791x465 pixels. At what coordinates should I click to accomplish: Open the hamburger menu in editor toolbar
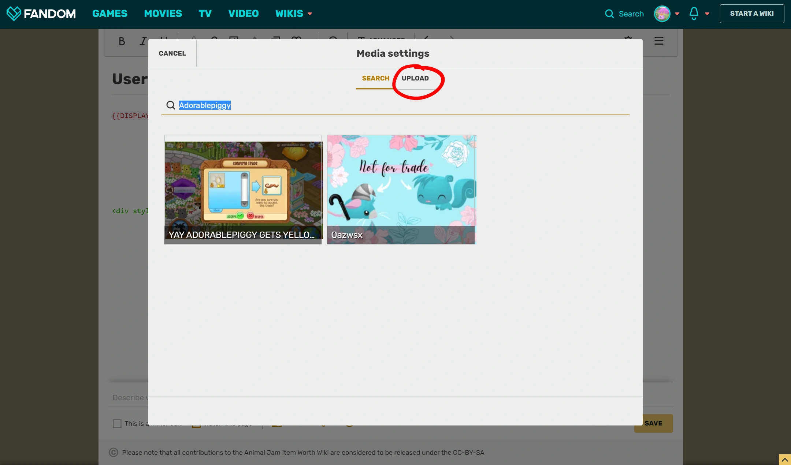click(659, 41)
